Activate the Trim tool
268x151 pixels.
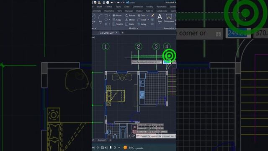pos(142,16)
